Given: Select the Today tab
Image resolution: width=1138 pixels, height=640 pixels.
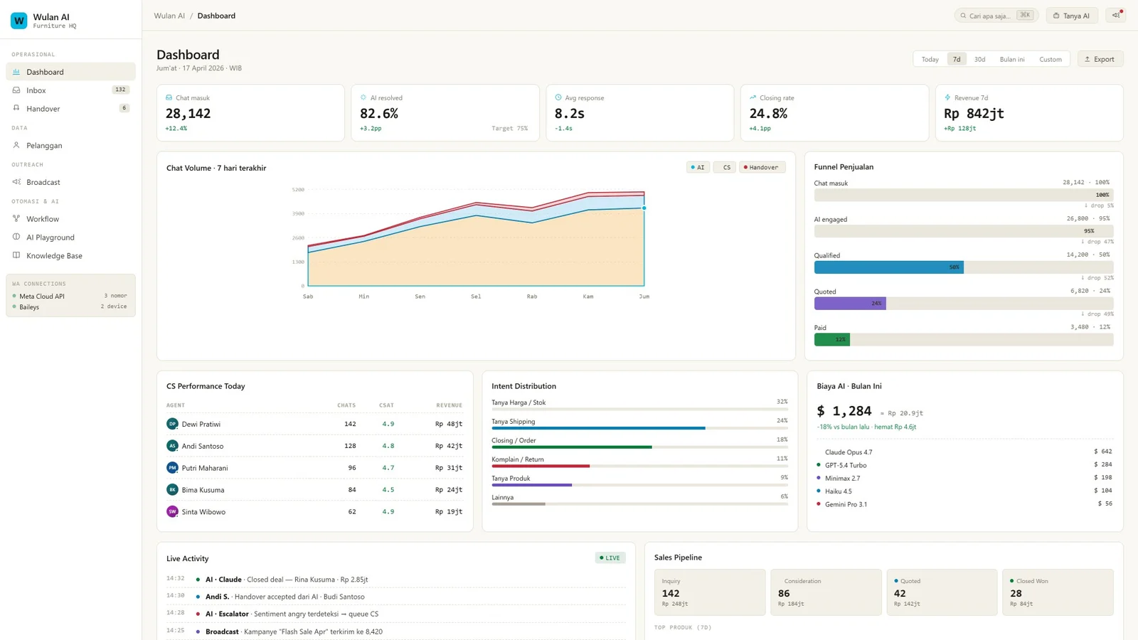Looking at the screenshot, I should [930, 59].
